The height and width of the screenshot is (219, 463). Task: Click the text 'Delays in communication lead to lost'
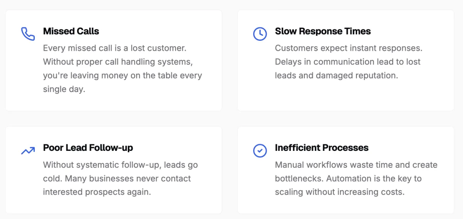point(348,62)
